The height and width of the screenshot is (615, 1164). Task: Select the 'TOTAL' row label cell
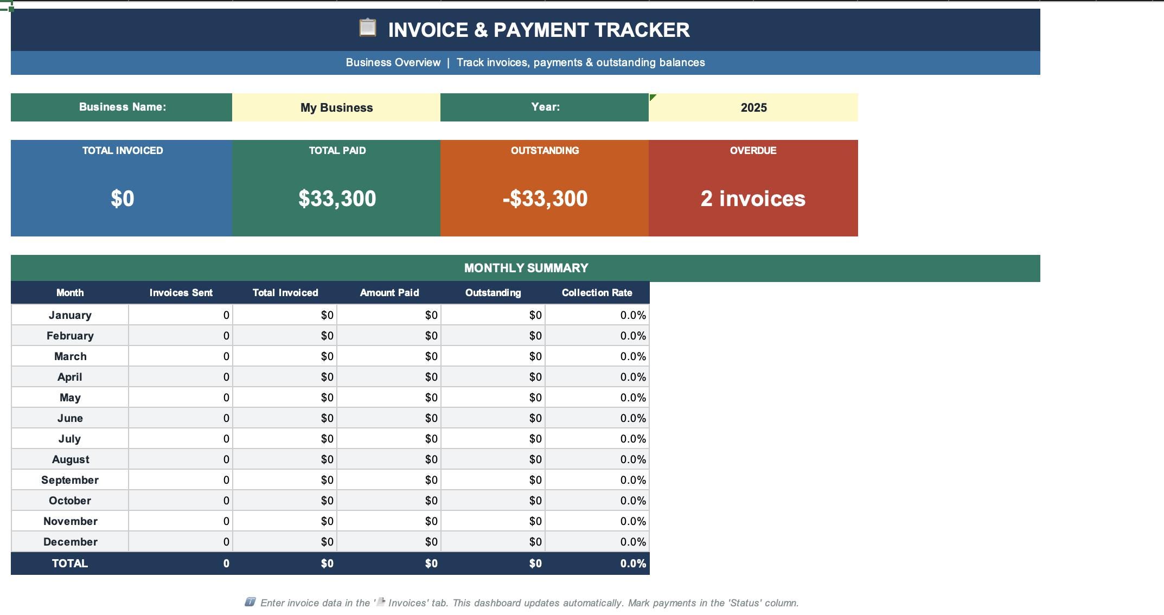pos(70,563)
